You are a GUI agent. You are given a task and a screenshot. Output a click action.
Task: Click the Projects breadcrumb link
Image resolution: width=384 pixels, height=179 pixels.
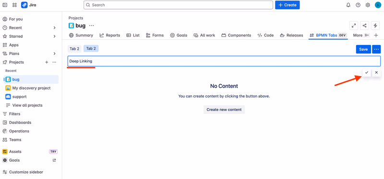[76, 18]
